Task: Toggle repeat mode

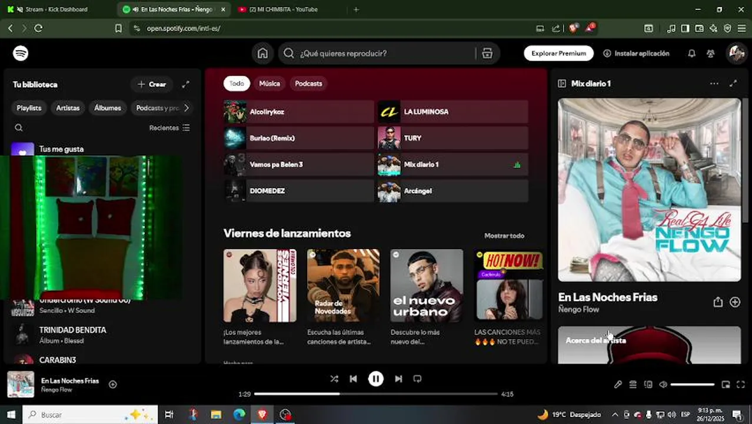Action: tap(417, 379)
